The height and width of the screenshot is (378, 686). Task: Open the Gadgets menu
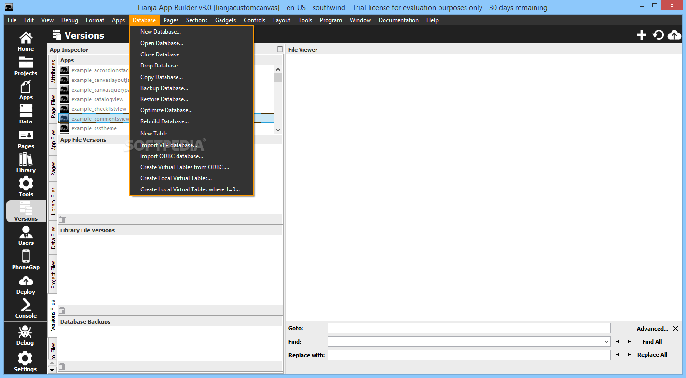click(x=226, y=20)
